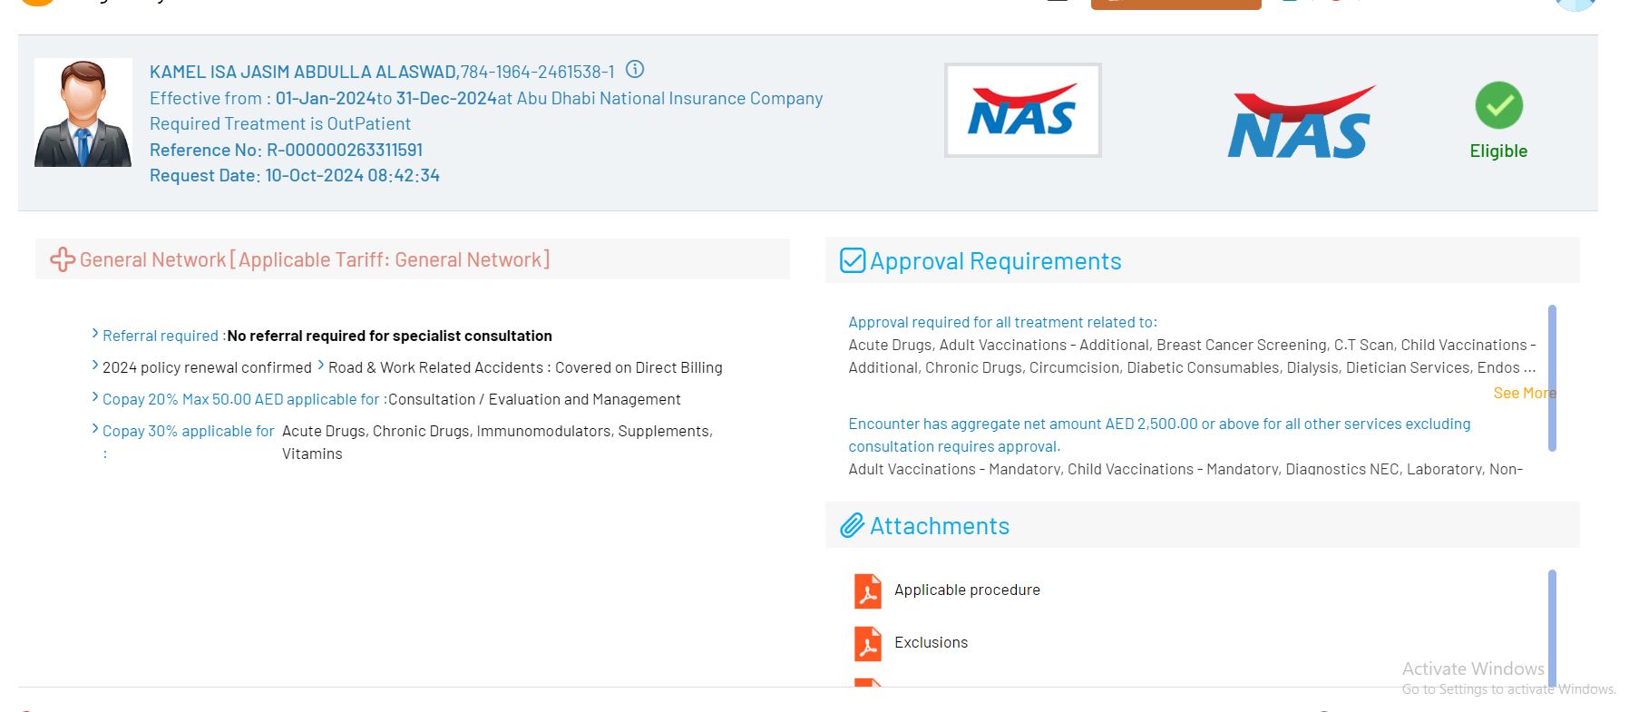This screenshot has height=712, width=1629.
Task: Click the large unframed NAS logo
Action: [x=1301, y=122]
